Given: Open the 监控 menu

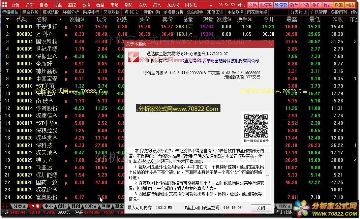Looking at the screenshot, I should click(x=72, y=5).
